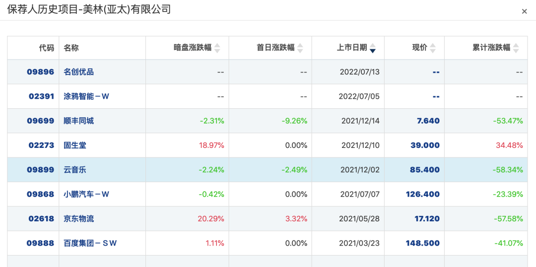The width and height of the screenshot is (536, 267).
Task: Sort by 首日涨跌幅 column arrows
Action: click(x=300, y=48)
